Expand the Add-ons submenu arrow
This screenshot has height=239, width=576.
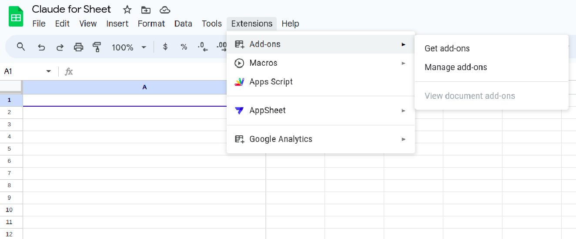(404, 44)
